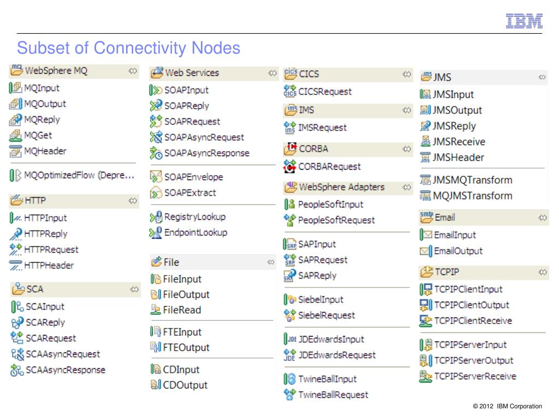Viewport: 559px width, 419px height.
Task: Select the CICSRequest node icon
Action: tap(290, 92)
